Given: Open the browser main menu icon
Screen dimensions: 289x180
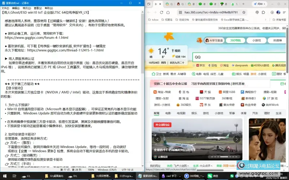Looking at the screenshot, I should (284, 12).
